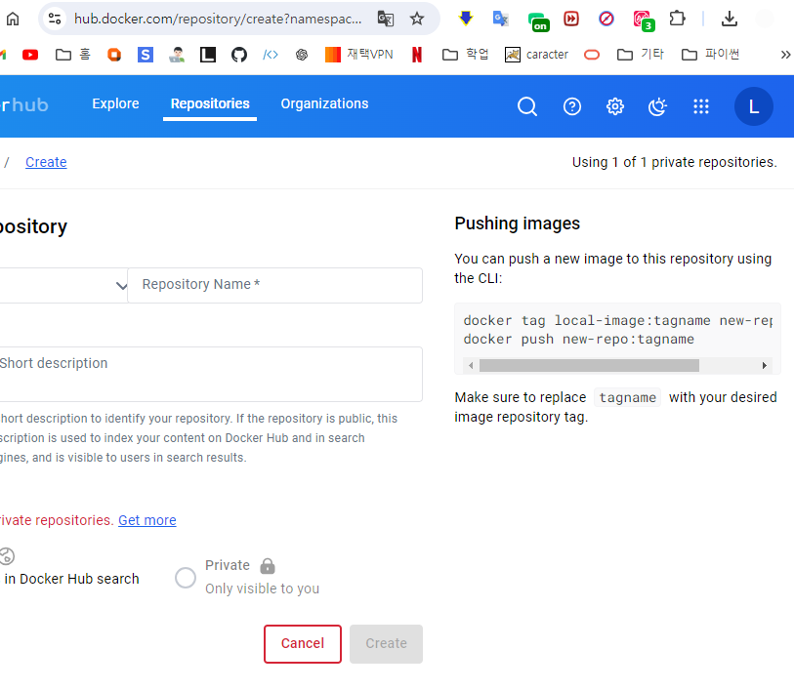Click the red fast-forward extension icon
The width and height of the screenshot is (794, 690).
click(571, 20)
